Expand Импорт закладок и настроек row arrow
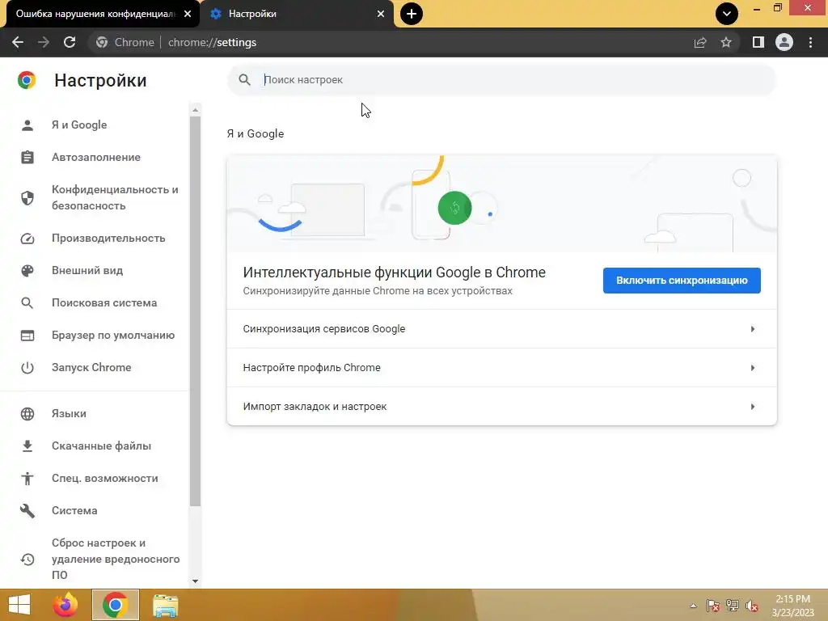The height and width of the screenshot is (621, 828). click(753, 407)
